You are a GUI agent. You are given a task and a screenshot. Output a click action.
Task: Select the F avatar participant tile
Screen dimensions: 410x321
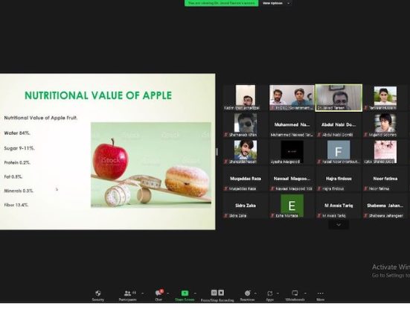click(x=339, y=152)
